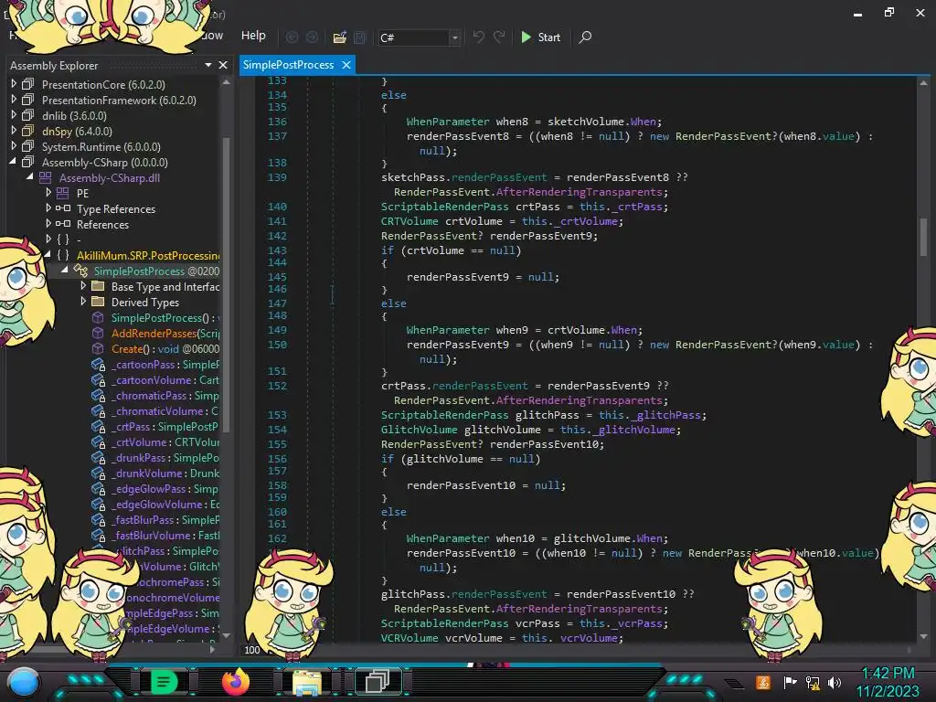Click the dnSpy taskbar window button
Screen dimensions: 936x702
point(378,682)
